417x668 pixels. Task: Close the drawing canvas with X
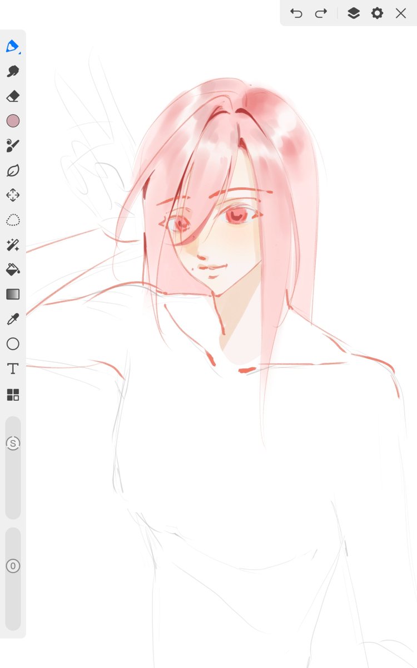point(401,13)
